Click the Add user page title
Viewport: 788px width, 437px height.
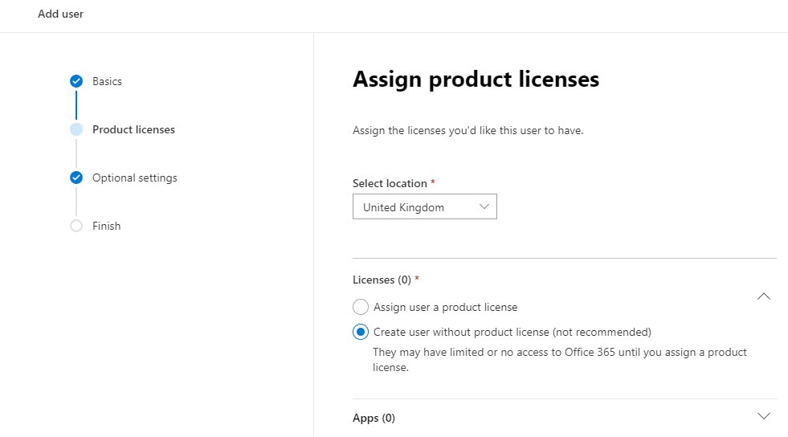[x=60, y=14]
